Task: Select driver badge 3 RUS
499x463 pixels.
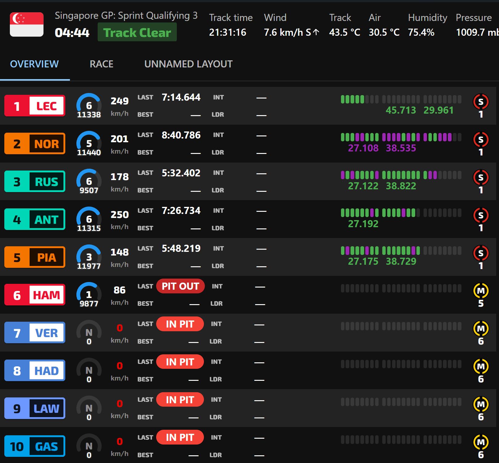Action: 35,182
